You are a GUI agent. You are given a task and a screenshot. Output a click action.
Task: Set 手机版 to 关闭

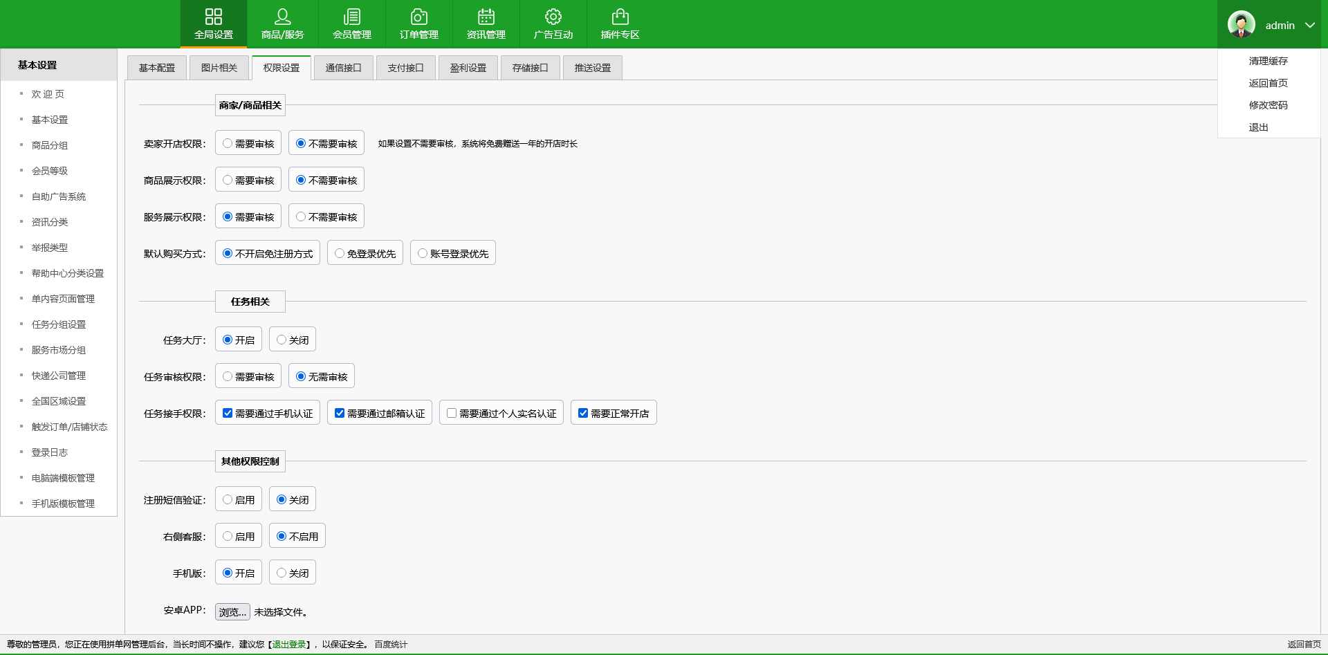pyautogui.click(x=282, y=573)
